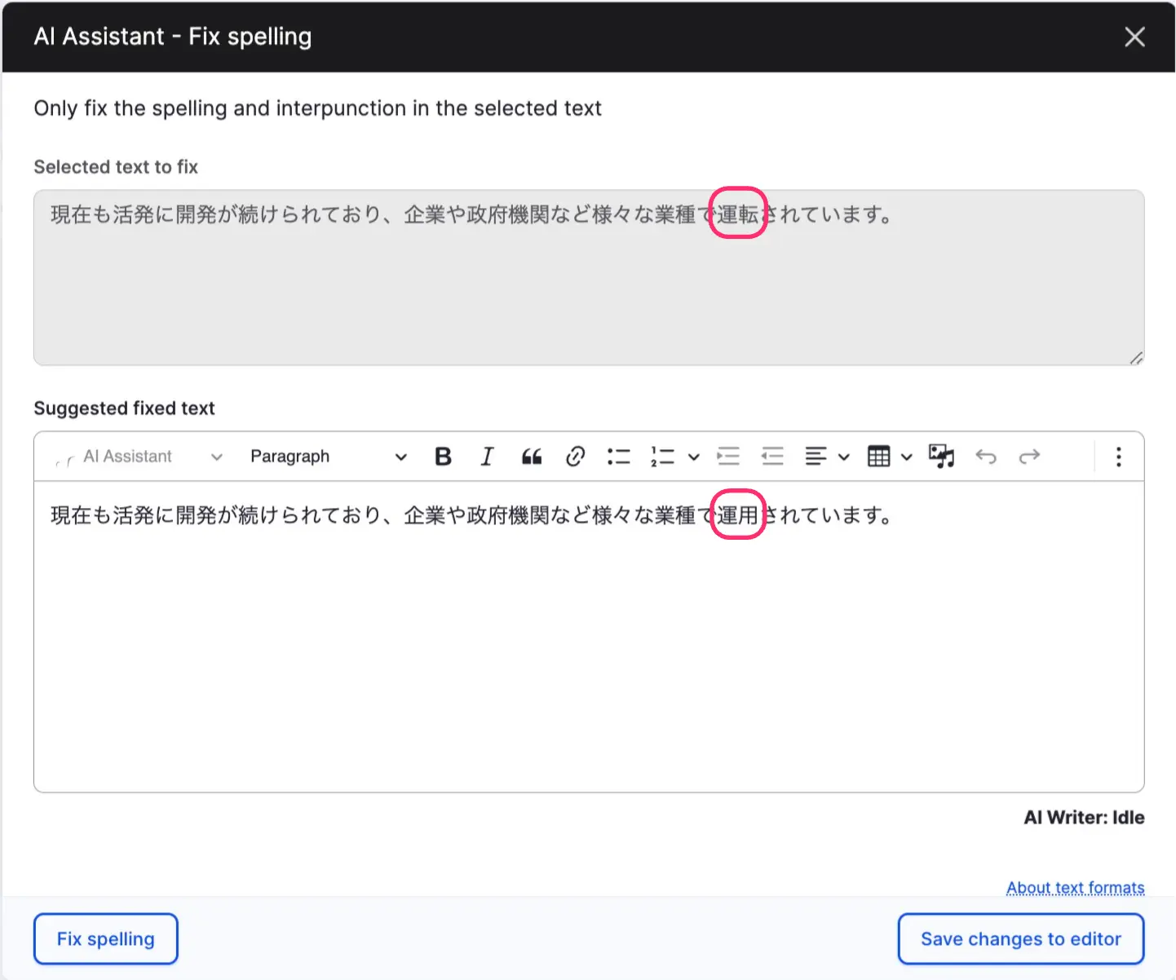
Task: Create a bulleted list
Action: (619, 457)
